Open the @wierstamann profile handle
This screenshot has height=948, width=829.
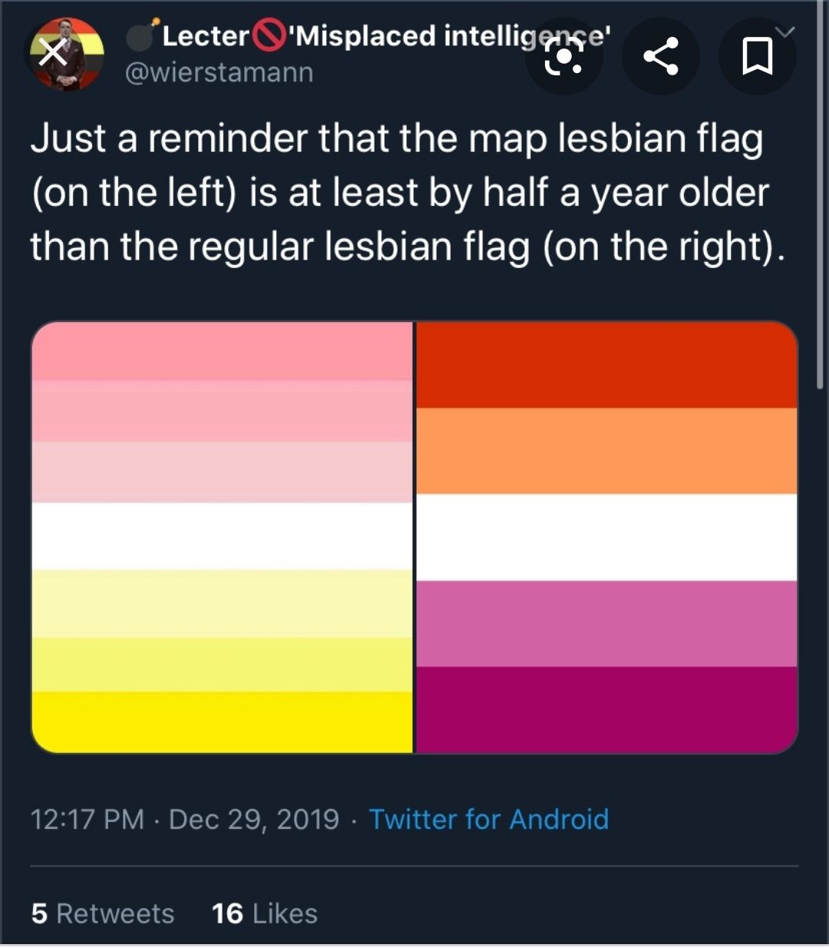click(219, 73)
